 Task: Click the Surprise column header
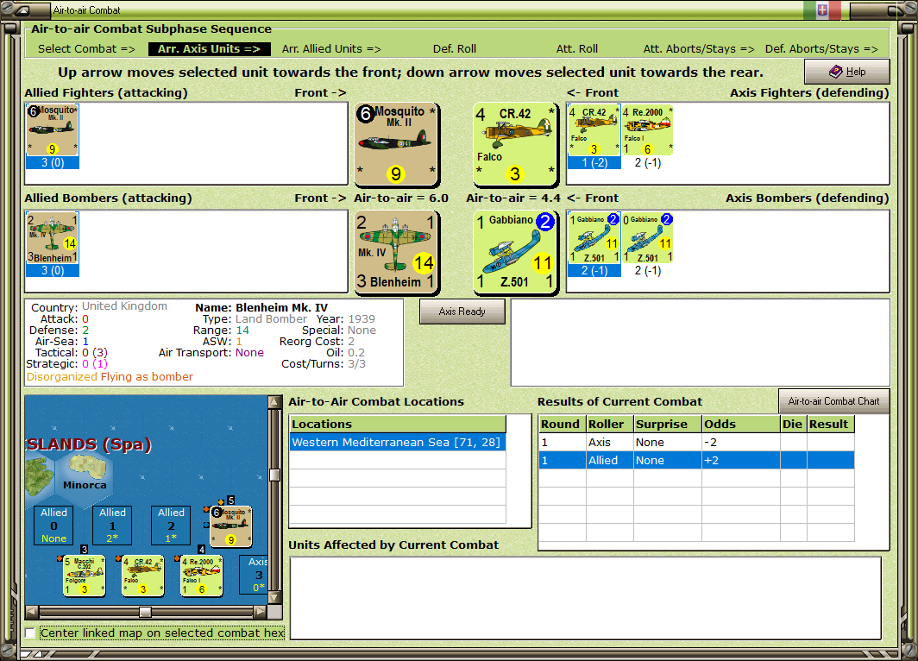coord(668,424)
